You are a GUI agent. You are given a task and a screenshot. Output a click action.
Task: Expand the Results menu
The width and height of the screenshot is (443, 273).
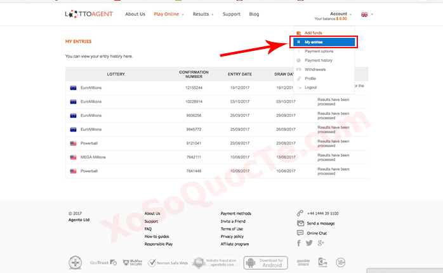click(203, 14)
